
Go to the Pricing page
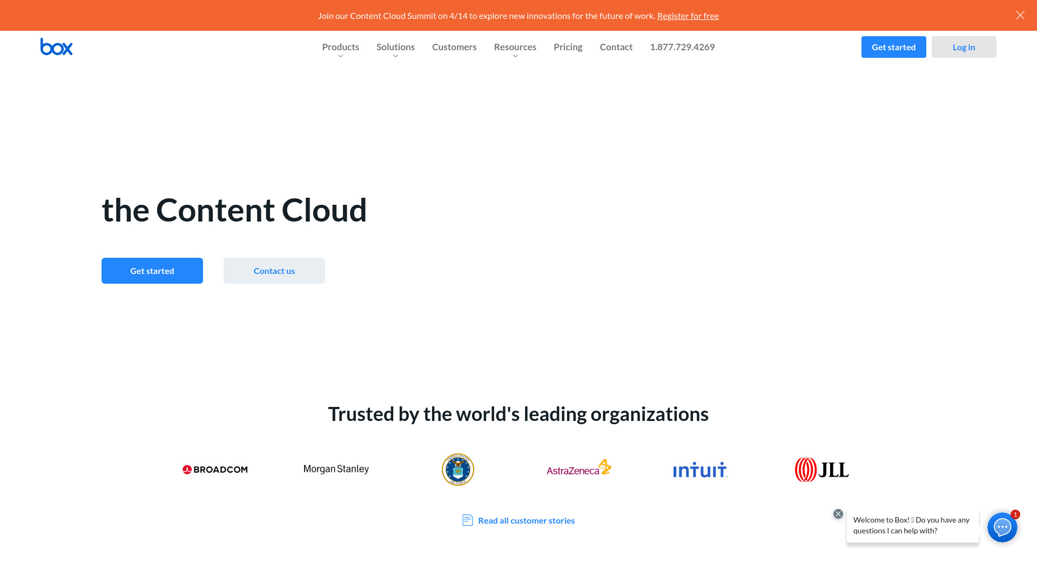pos(568,47)
